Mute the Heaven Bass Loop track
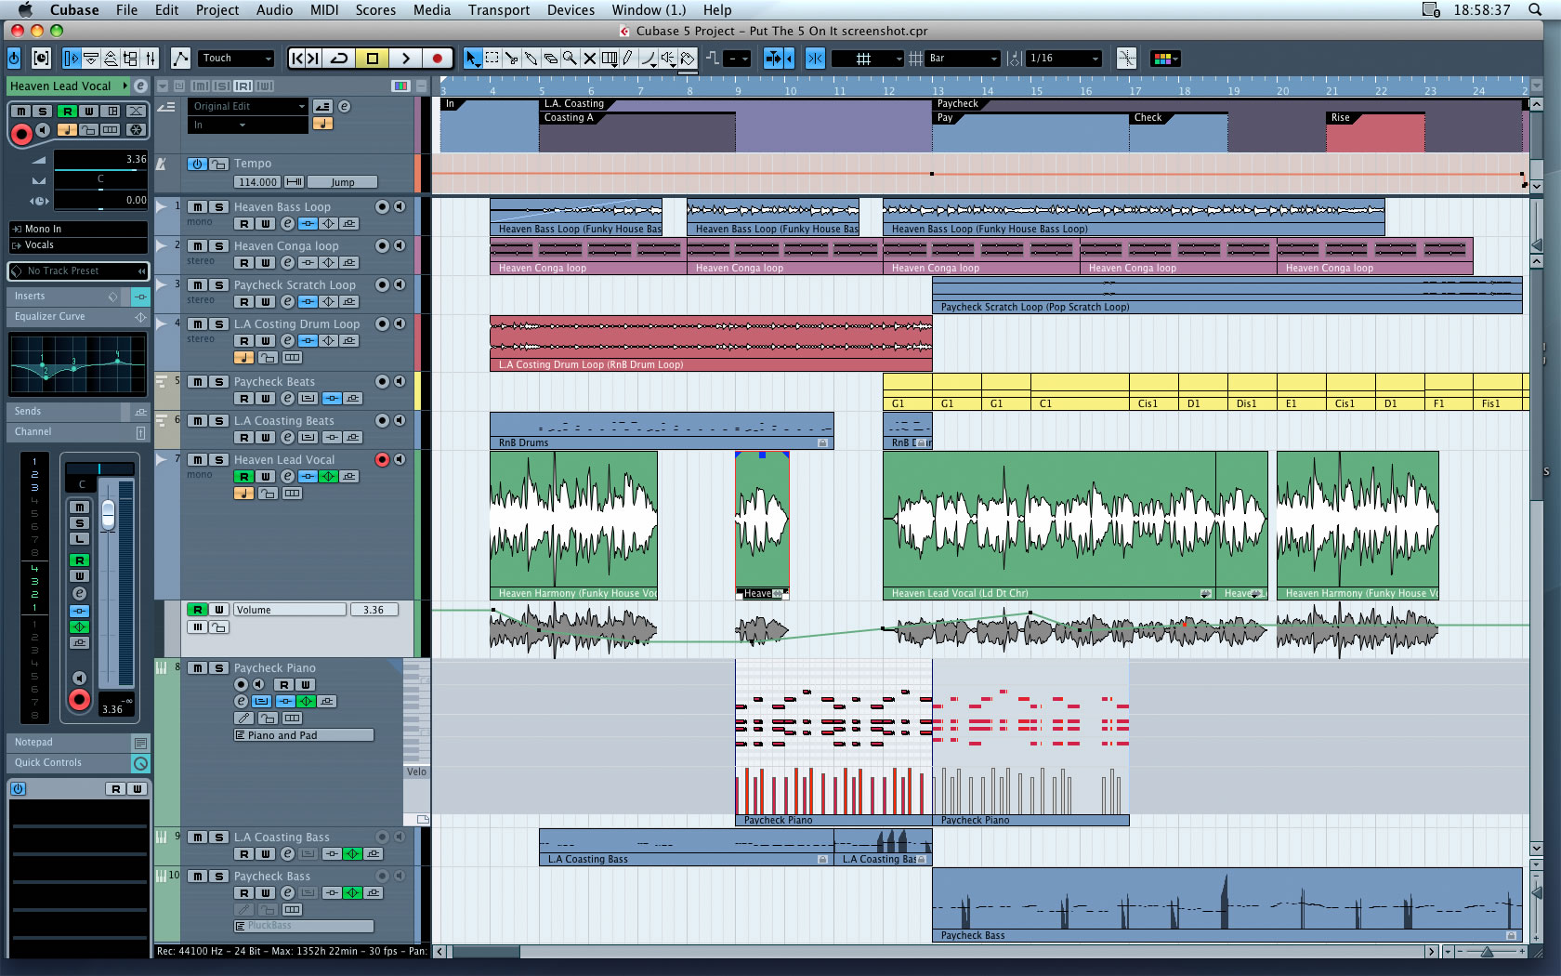The height and width of the screenshot is (976, 1561). (198, 207)
